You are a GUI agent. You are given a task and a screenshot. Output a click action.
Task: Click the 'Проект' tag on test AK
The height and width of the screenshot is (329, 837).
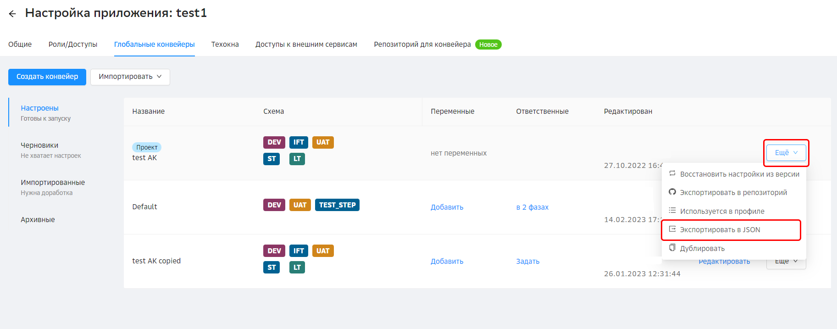147,147
